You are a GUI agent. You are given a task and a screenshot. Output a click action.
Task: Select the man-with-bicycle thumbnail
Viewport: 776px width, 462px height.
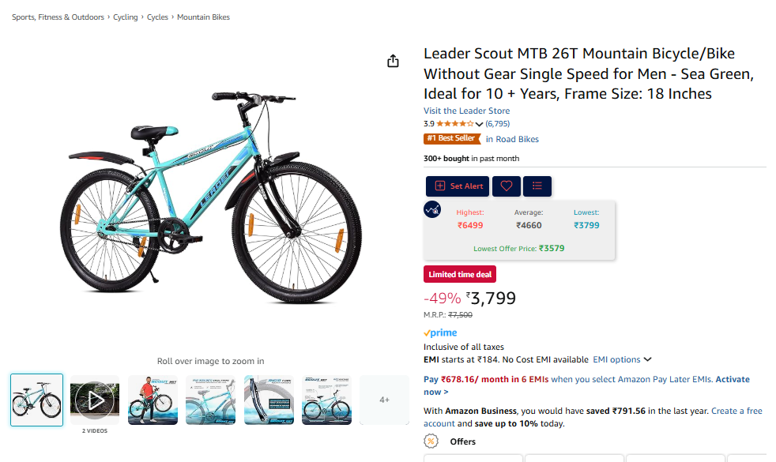pos(153,400)
